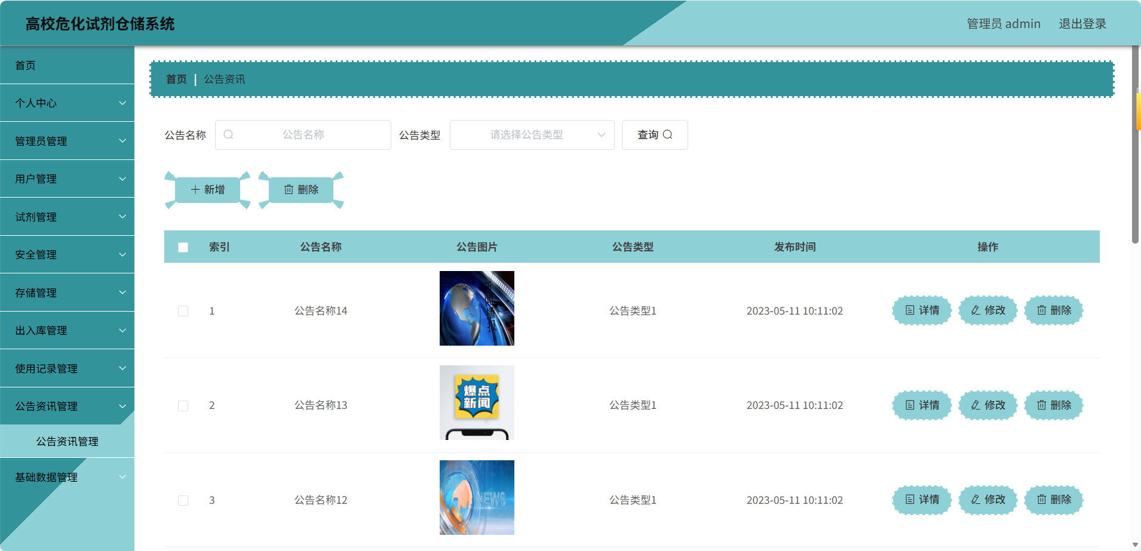The image size is (1141, 551).
Task: Collapse 公告资讯管理 sidebar menu chevron
Action: coord(122,407)
